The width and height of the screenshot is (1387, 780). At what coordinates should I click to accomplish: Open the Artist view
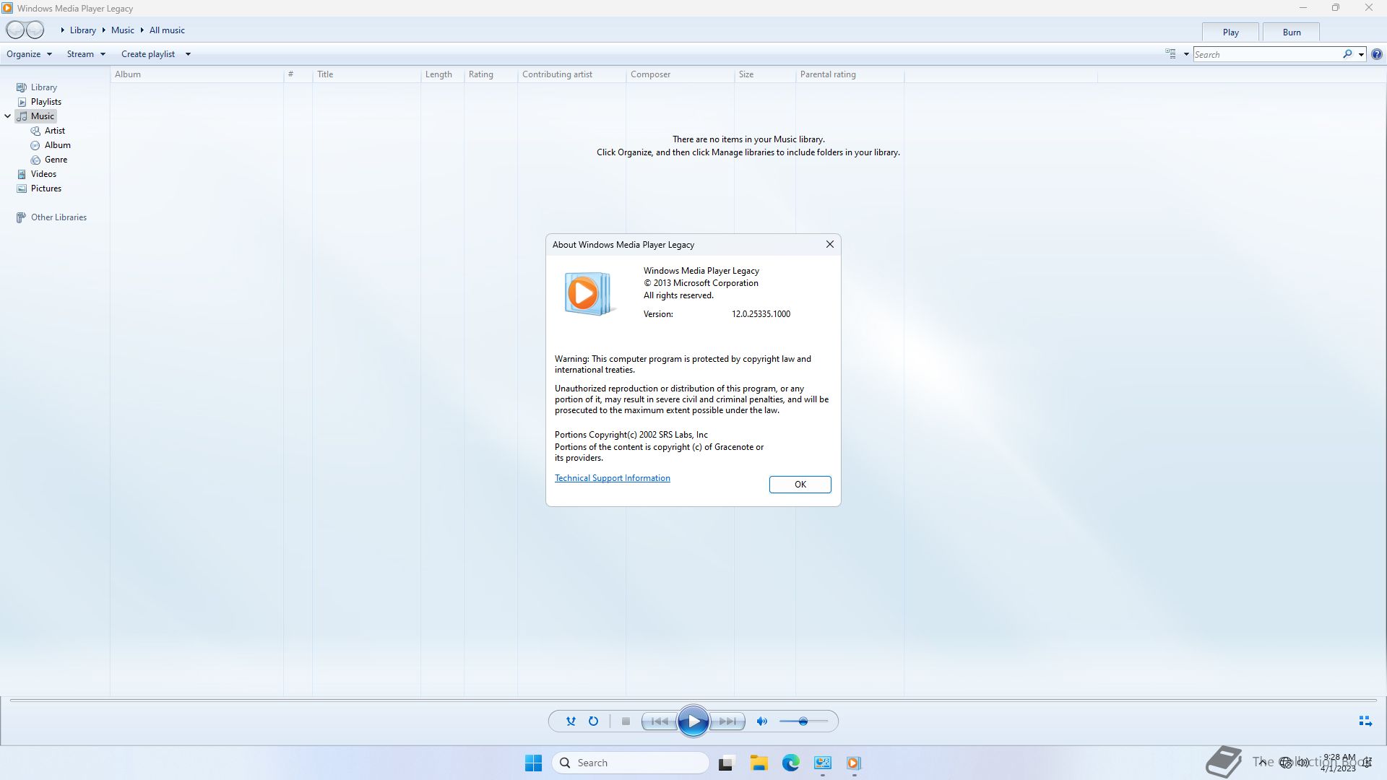pyautogui.click(x=54, y=131)
